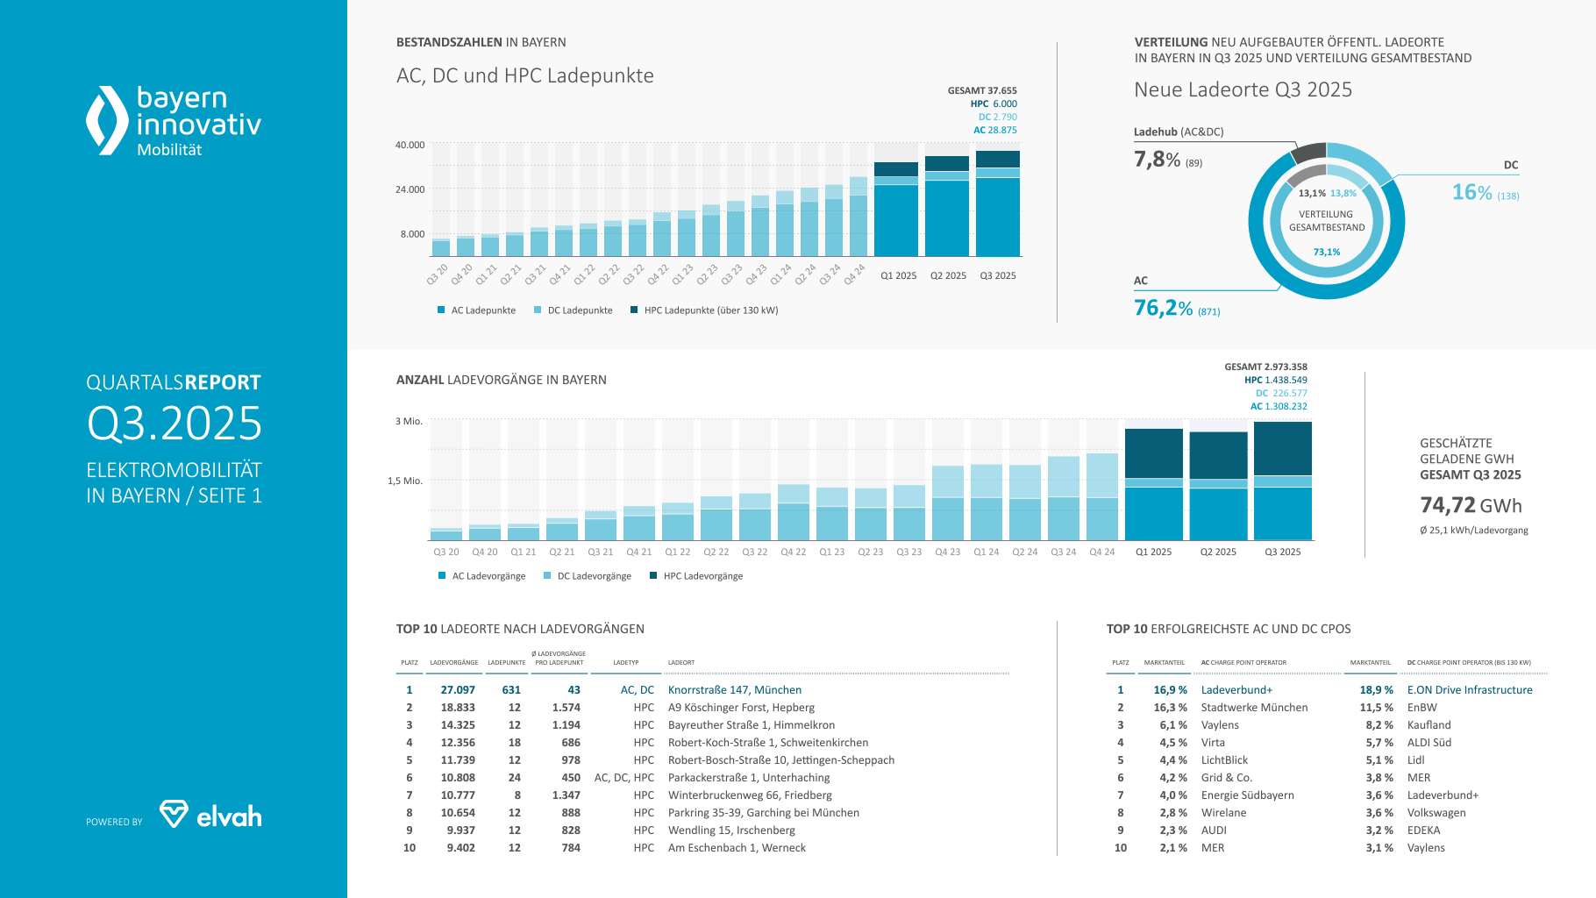Click the 'Ladevorgänge' column header in Top 10 table
The height and width of the screenshot is (898, 1596).
pyautogui.click(x=453, y=663)
